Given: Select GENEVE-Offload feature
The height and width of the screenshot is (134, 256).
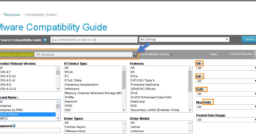Looking at the screenshot, I should (143, 89).
